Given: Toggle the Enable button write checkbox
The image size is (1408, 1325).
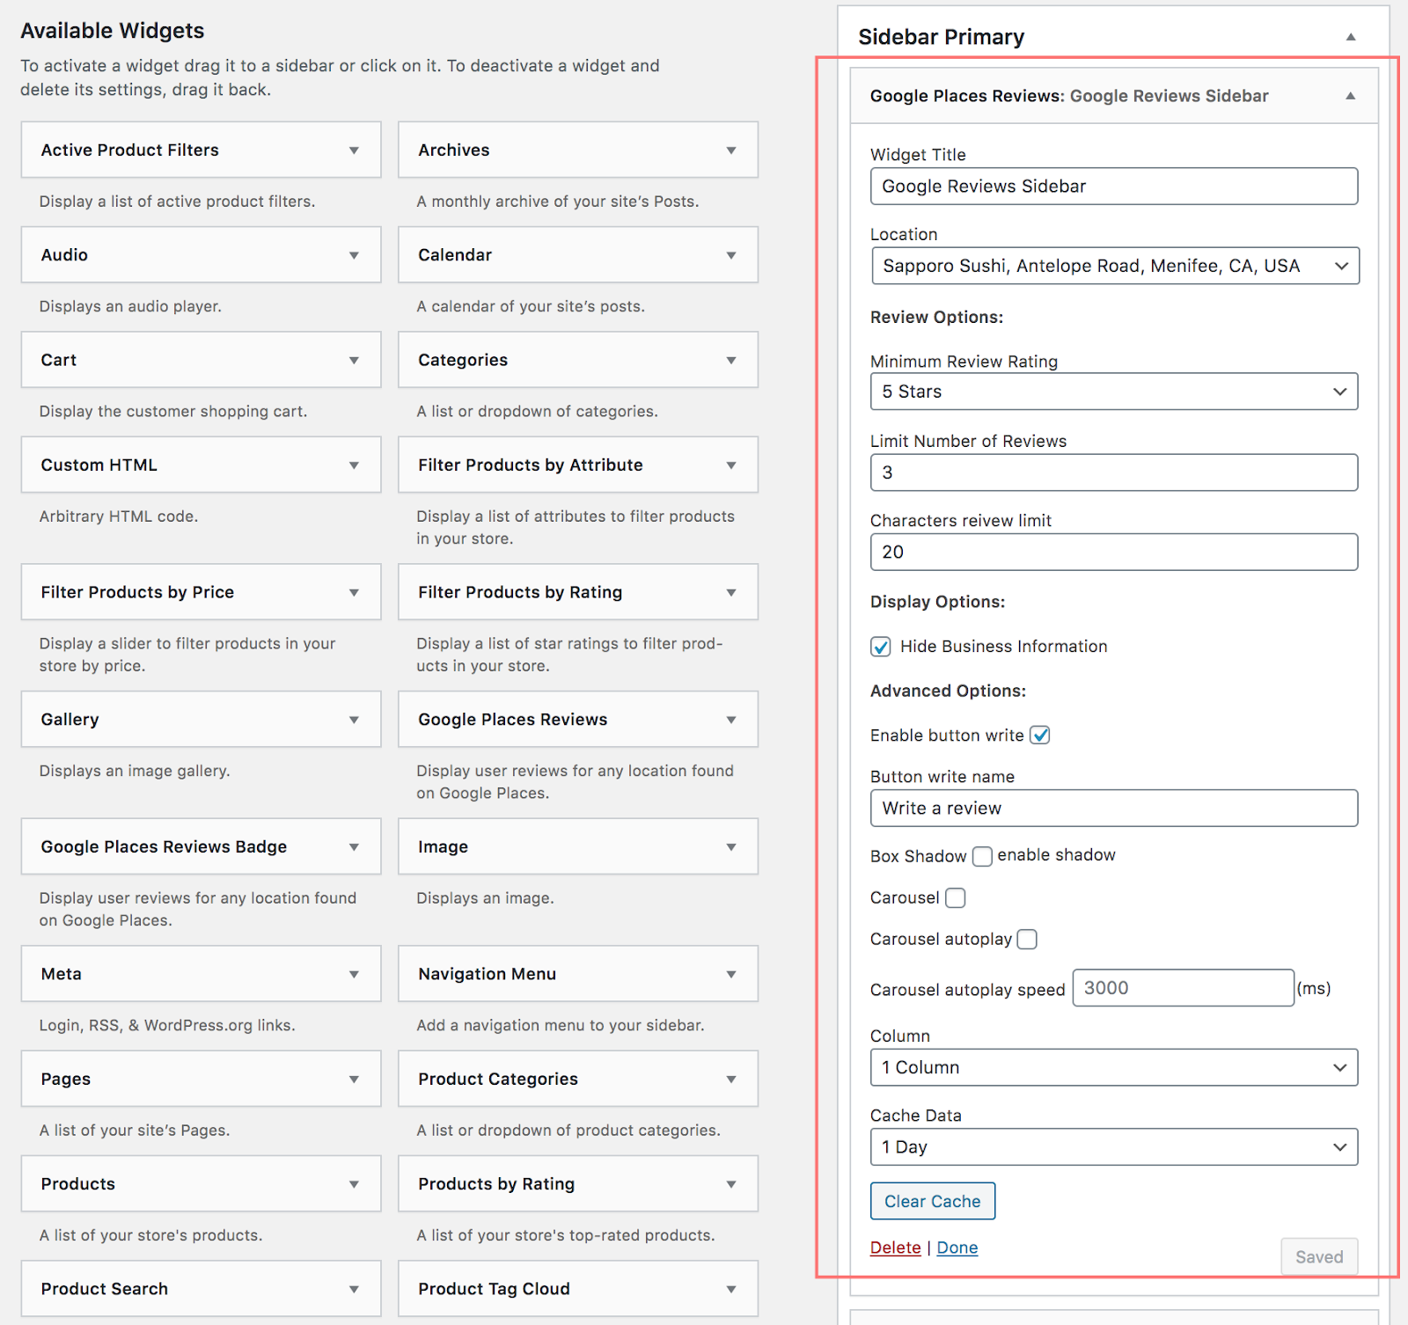Looking at the screenshot, I should [1040, 736].
